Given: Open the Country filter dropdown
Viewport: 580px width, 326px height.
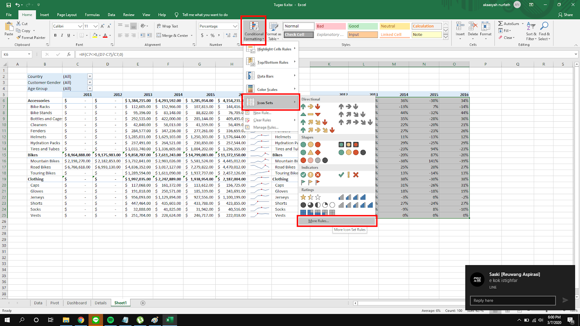Looking at the screenshot, I should click(x=90, y=76).
